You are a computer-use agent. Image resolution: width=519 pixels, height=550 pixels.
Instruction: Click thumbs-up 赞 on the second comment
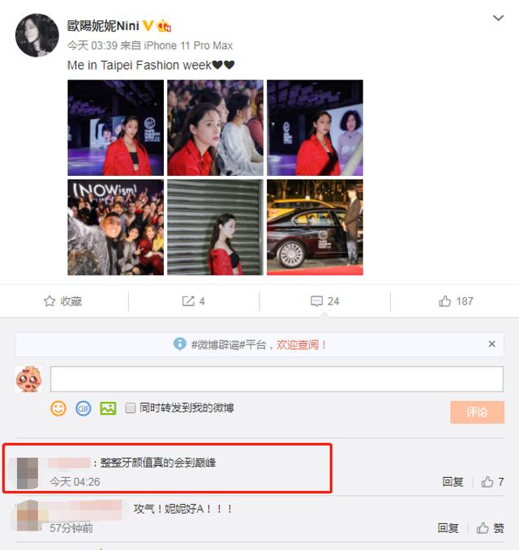[490, 528]
